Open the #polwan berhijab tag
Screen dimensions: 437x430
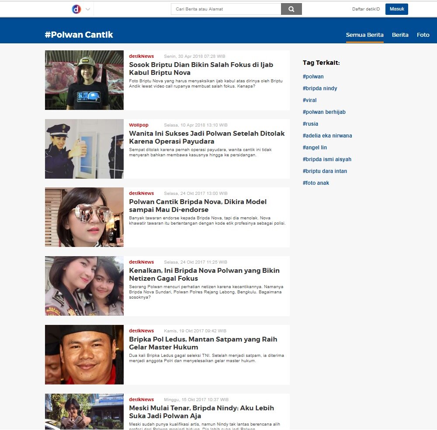point(324,112)
